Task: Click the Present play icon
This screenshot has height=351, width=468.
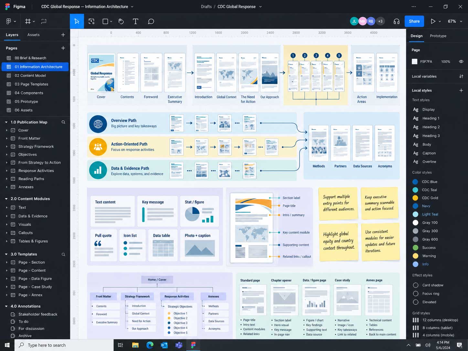Action: pos(433,21)
